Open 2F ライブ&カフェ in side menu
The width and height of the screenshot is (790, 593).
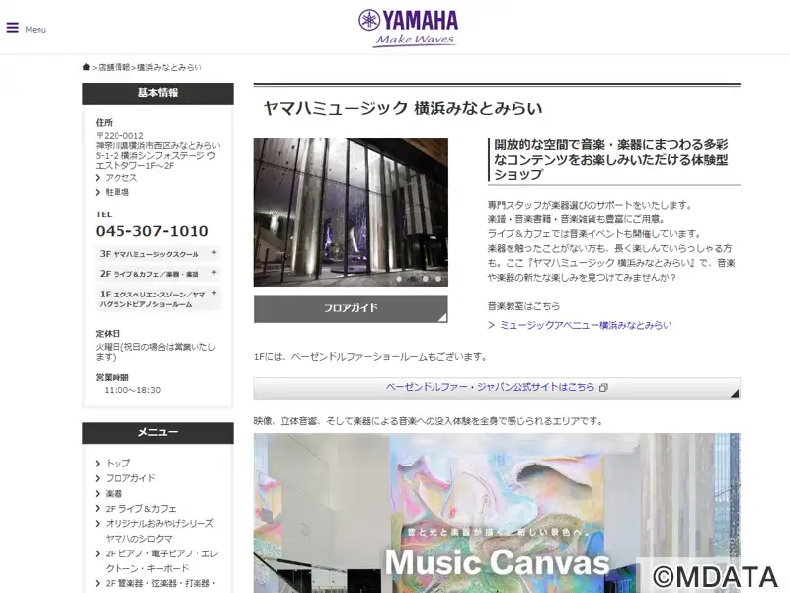pyautogui.click(x=141, y=509)
